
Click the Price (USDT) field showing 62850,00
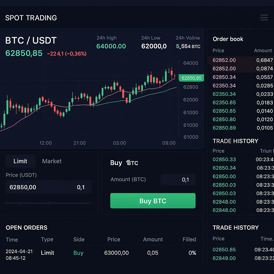(x=48, y=187)
